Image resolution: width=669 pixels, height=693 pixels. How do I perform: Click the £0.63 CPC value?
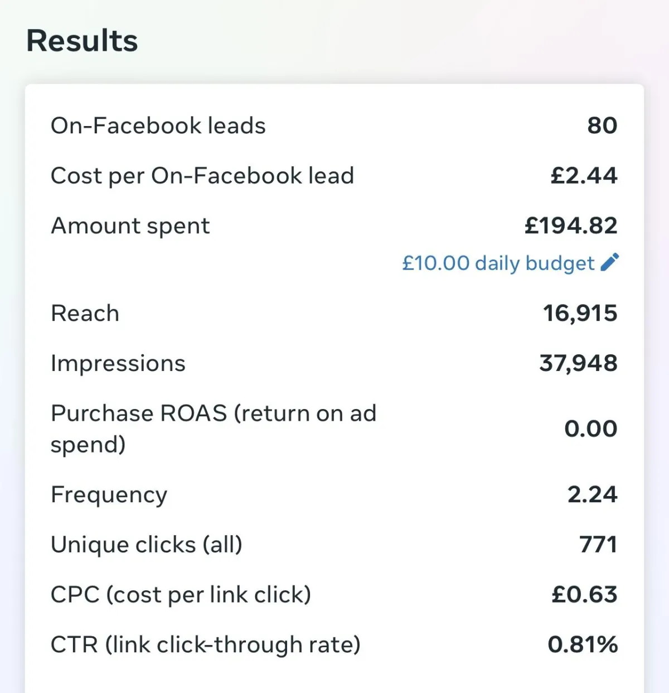pos(584,594)
